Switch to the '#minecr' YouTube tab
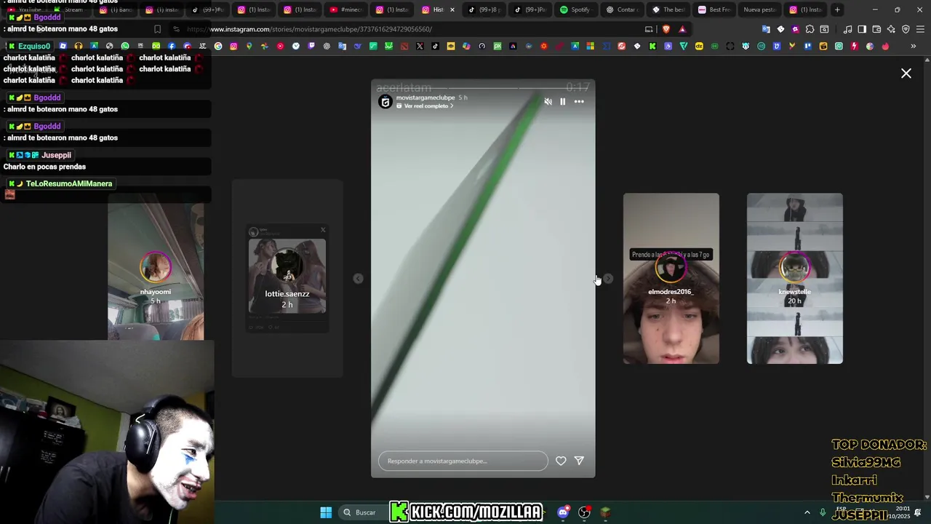931x524 pixels. coord(345,9)
